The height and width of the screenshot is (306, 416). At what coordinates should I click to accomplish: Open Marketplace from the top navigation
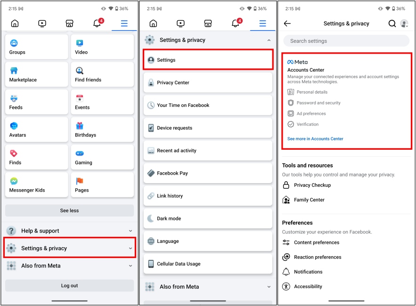pyautogui.click(x=69, y=23)
